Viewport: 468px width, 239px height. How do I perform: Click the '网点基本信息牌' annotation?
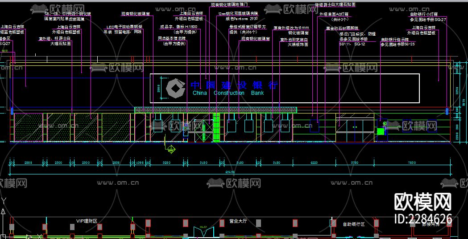[x=172, y=38]
